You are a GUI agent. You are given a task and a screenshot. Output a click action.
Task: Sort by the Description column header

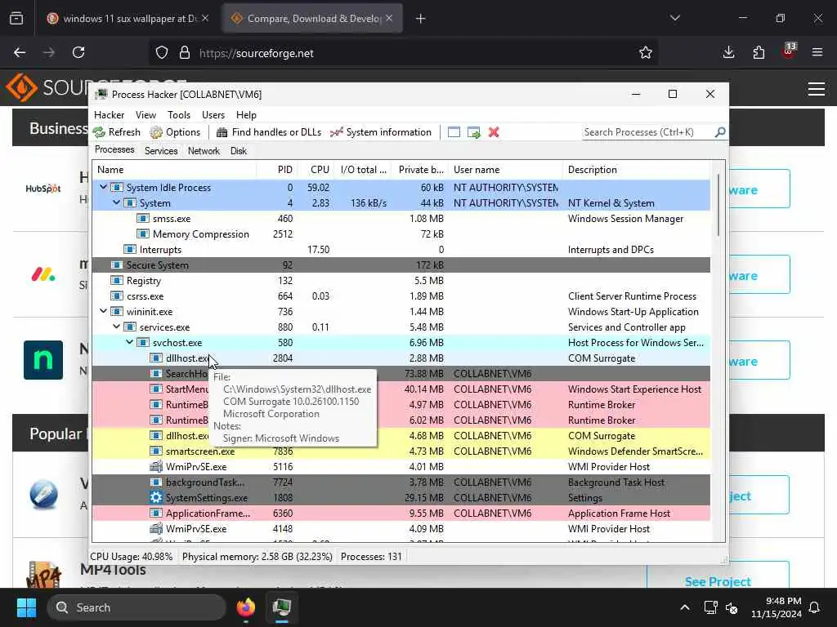[x=636, y=170]
